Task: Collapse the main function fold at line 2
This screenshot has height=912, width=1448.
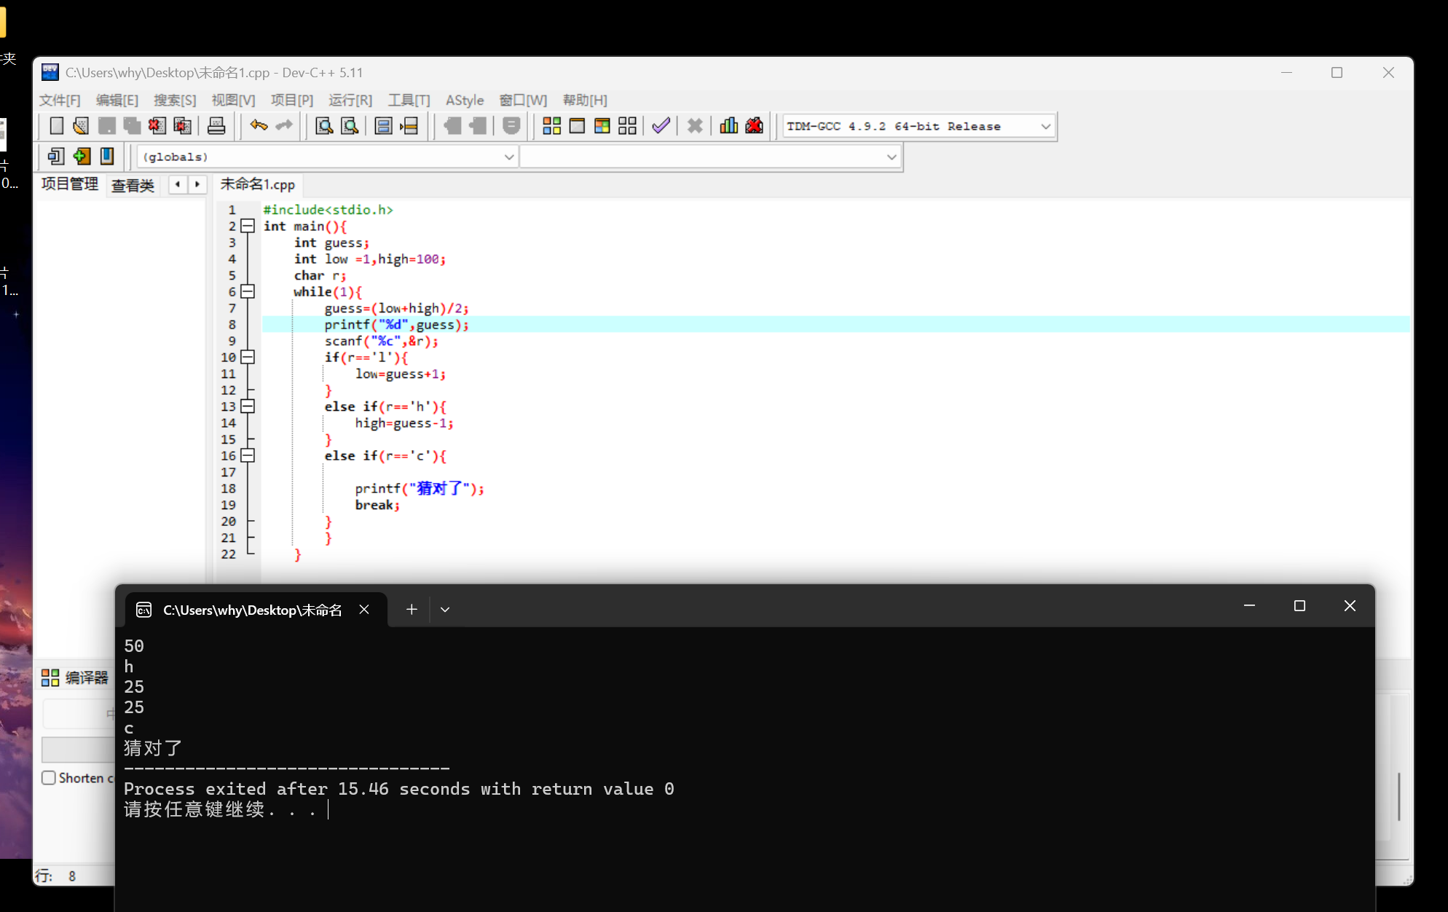Action: pos(248,227)
